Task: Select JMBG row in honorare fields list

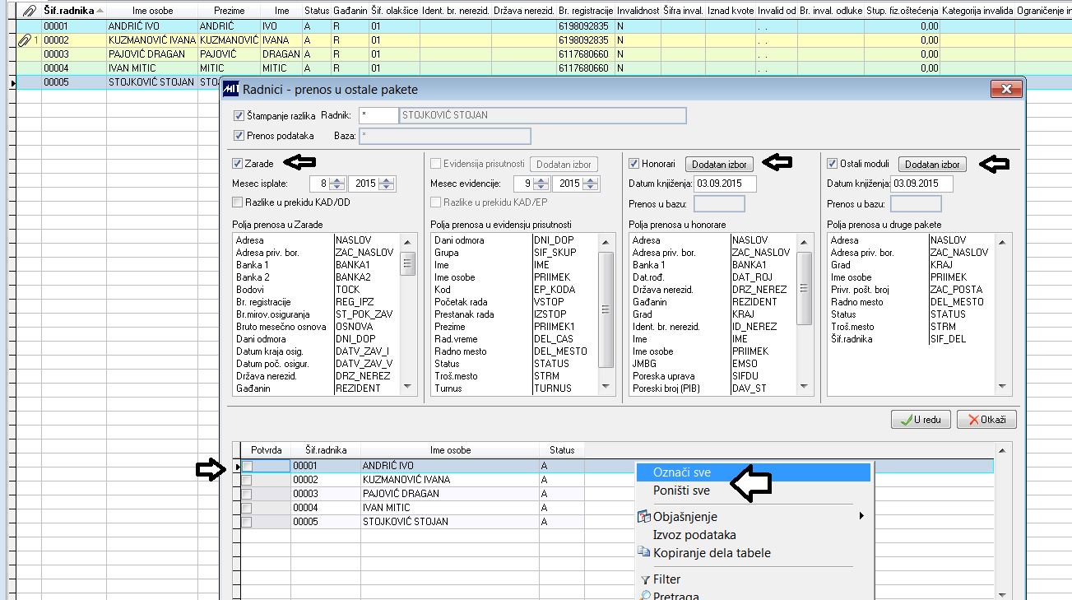Action: click(713, 364)
